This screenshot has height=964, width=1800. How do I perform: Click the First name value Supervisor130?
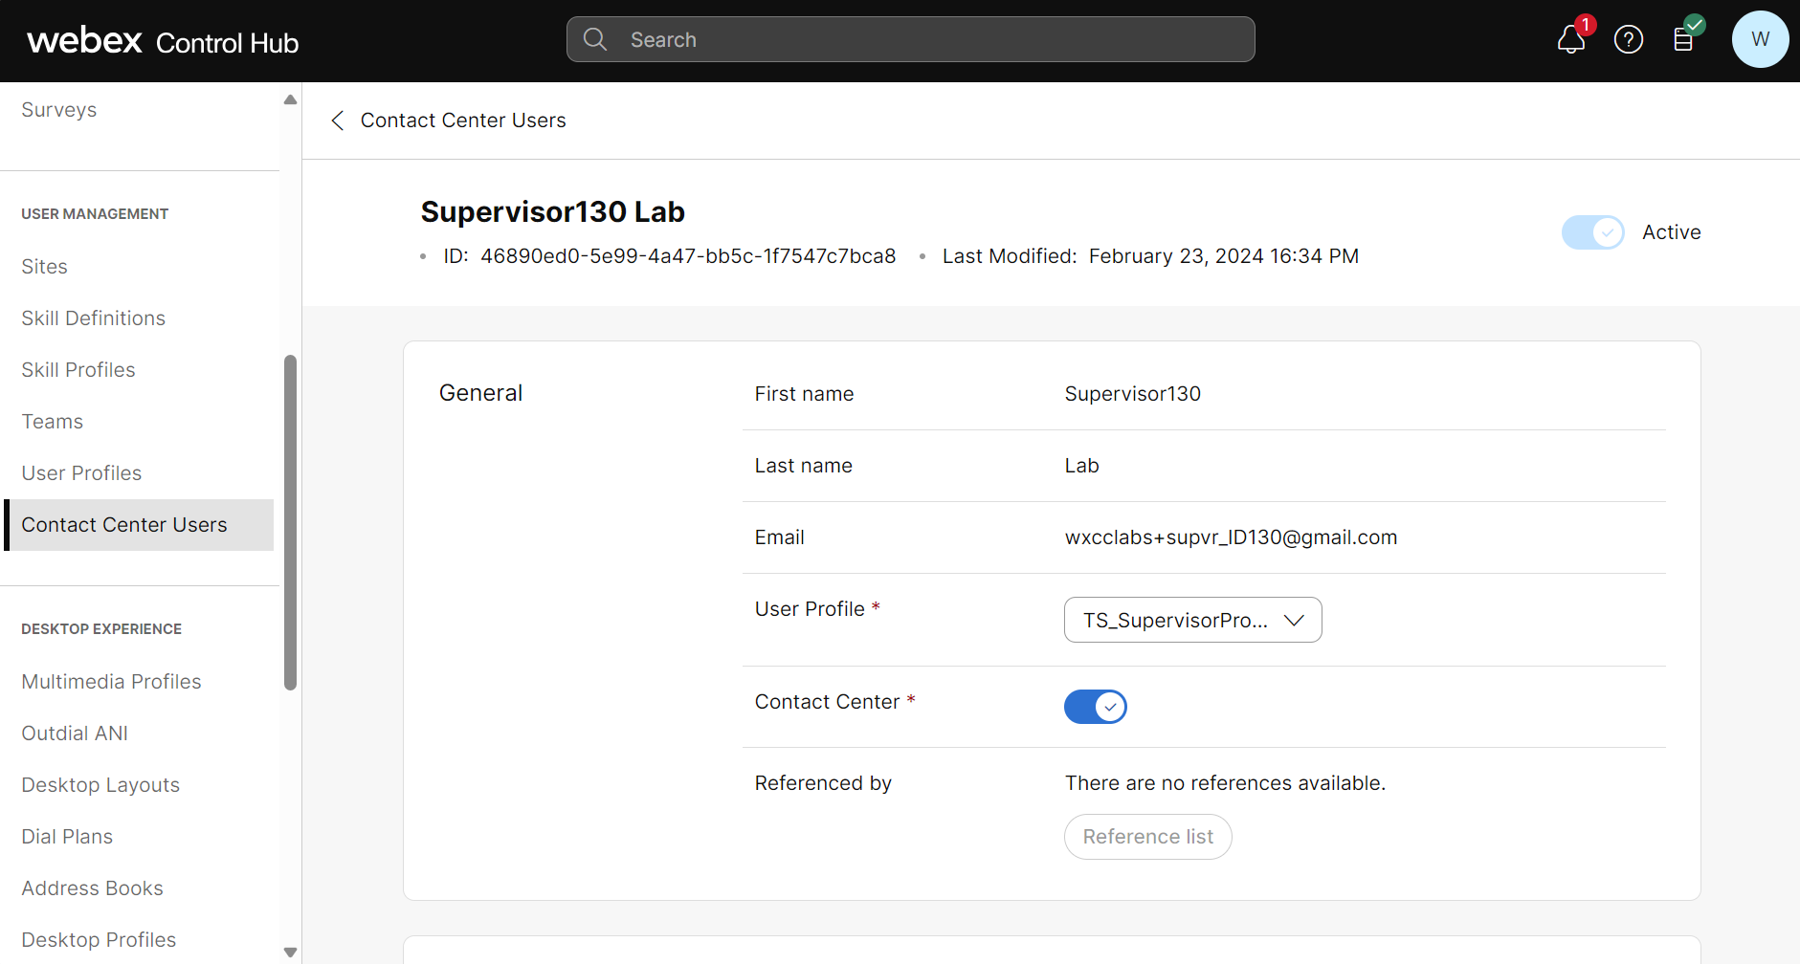tap(1133, 394)
